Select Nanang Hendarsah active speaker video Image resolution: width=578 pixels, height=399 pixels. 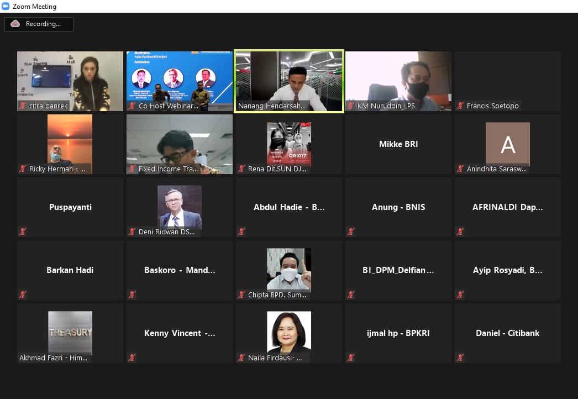pos(289,81)
